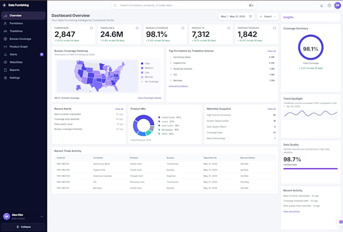
Task: Click Credit Cards 42% legend entry
Action: coord(170,118)
